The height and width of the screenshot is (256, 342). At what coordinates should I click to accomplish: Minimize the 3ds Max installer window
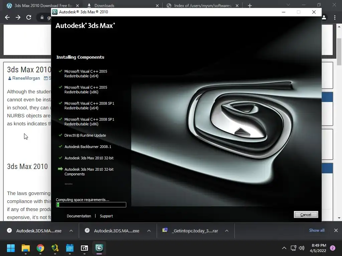pyautogui.click(x=284, y=12)
